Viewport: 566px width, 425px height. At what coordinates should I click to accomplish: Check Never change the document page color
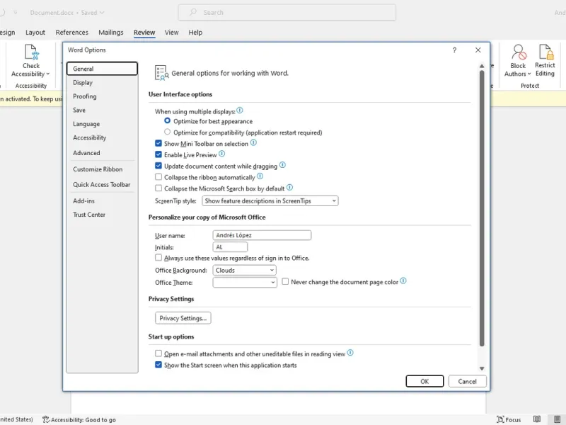[x=285, y=281]
